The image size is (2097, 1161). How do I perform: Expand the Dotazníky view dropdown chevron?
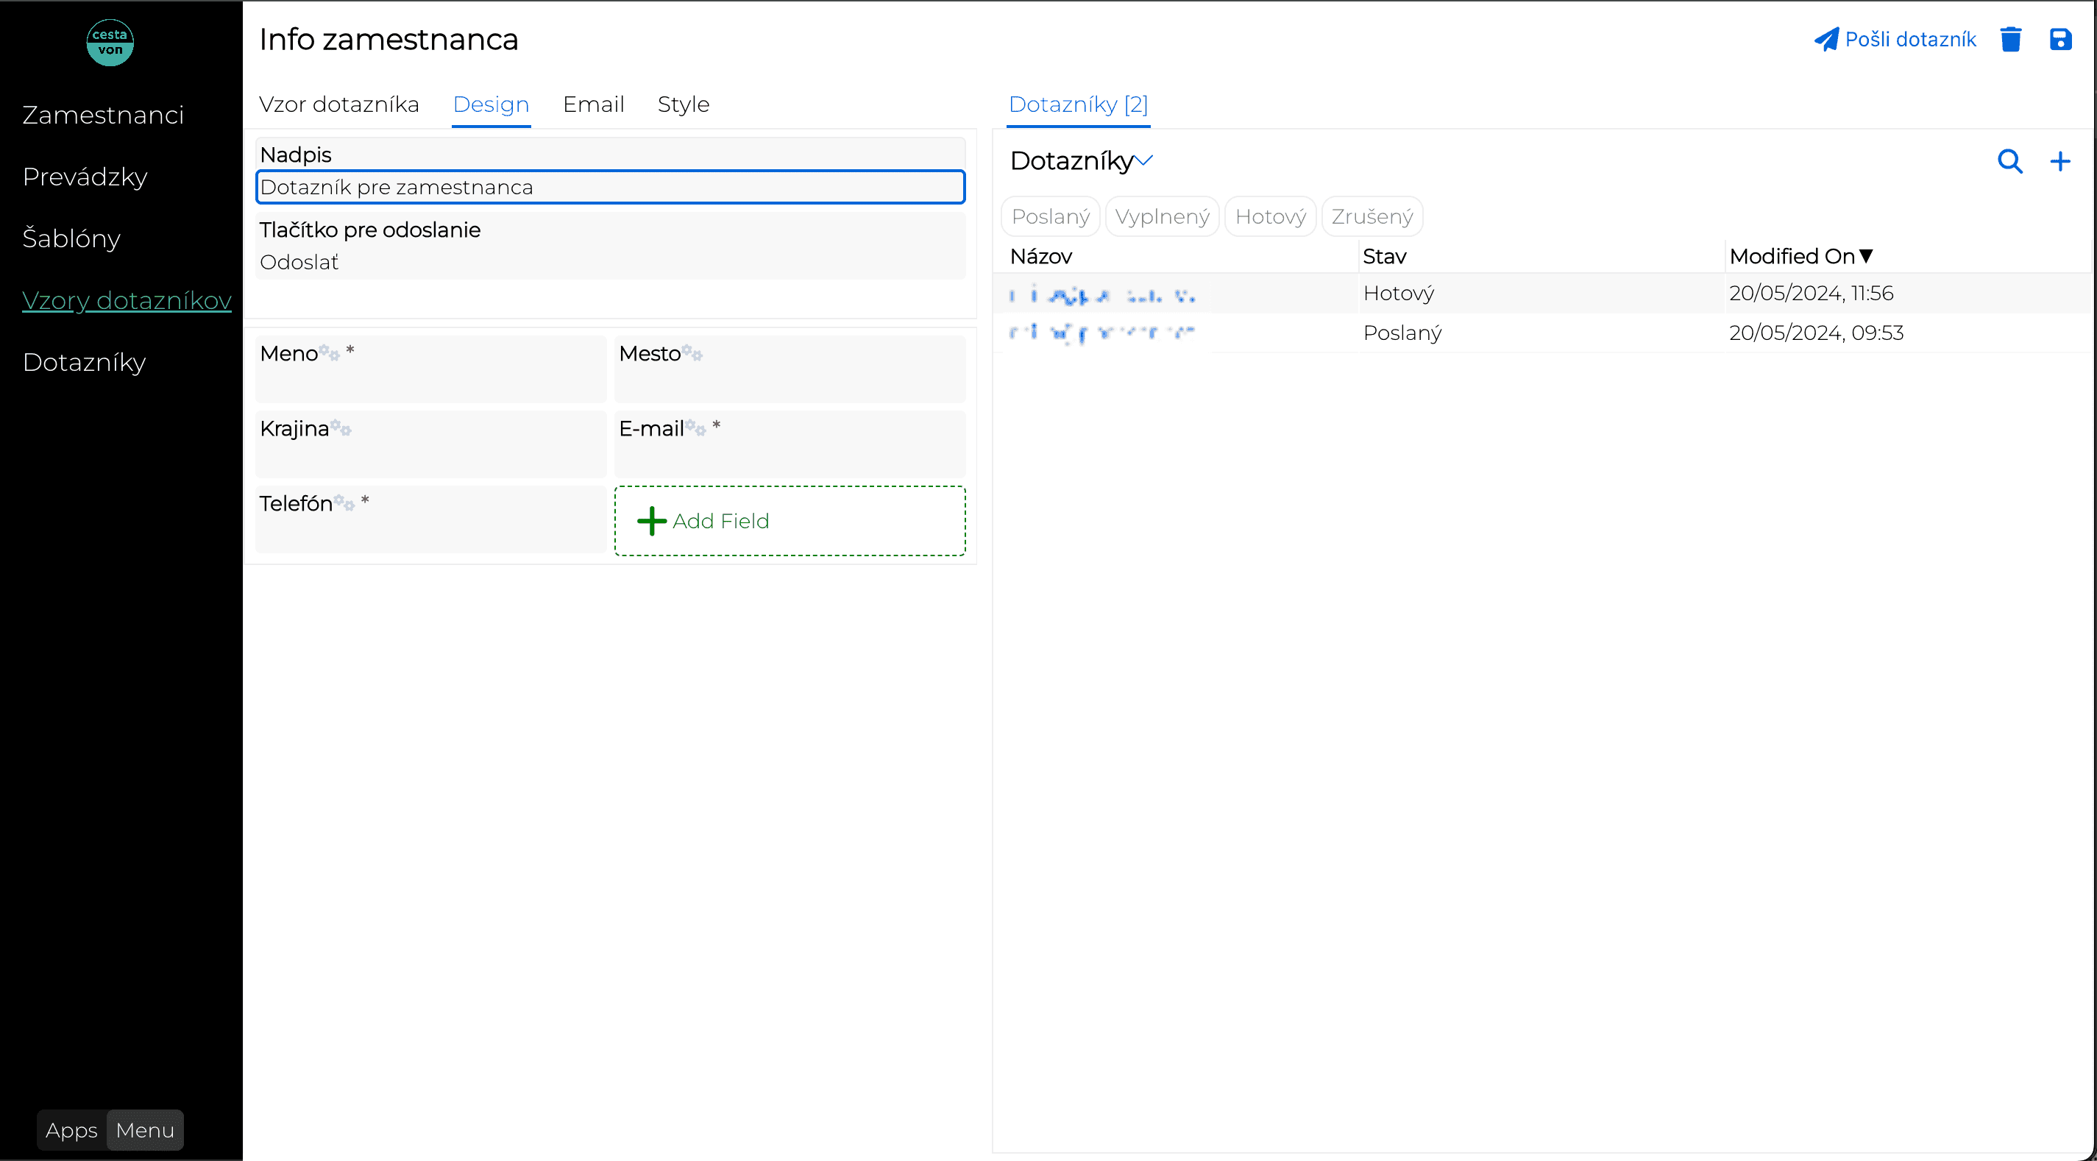(1143, 161)
